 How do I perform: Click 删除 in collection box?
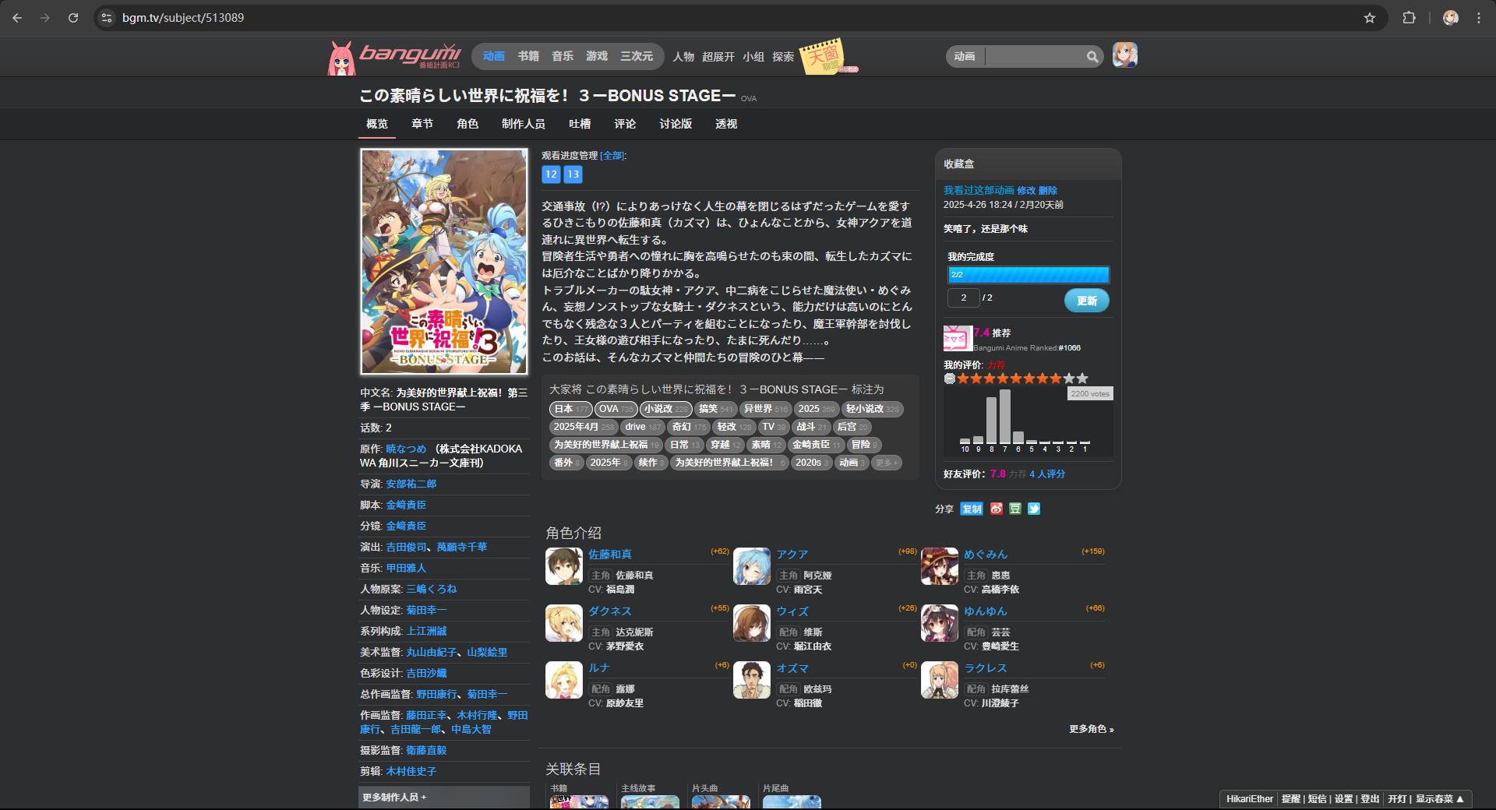(1048, 190)
